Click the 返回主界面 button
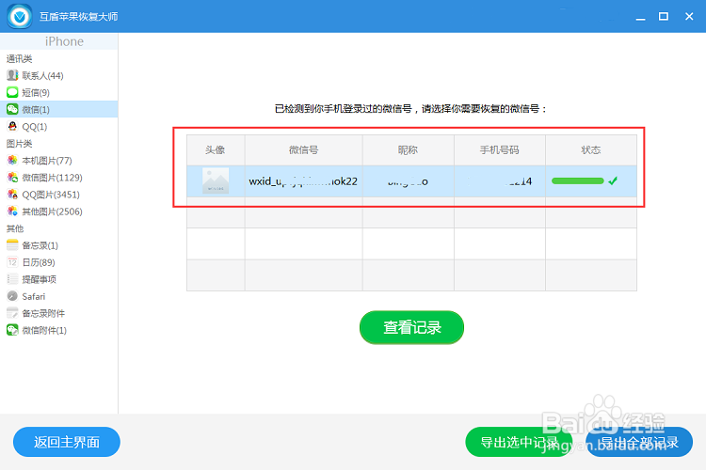Viewport: 706px width, 470px height. tap(67, 442)
